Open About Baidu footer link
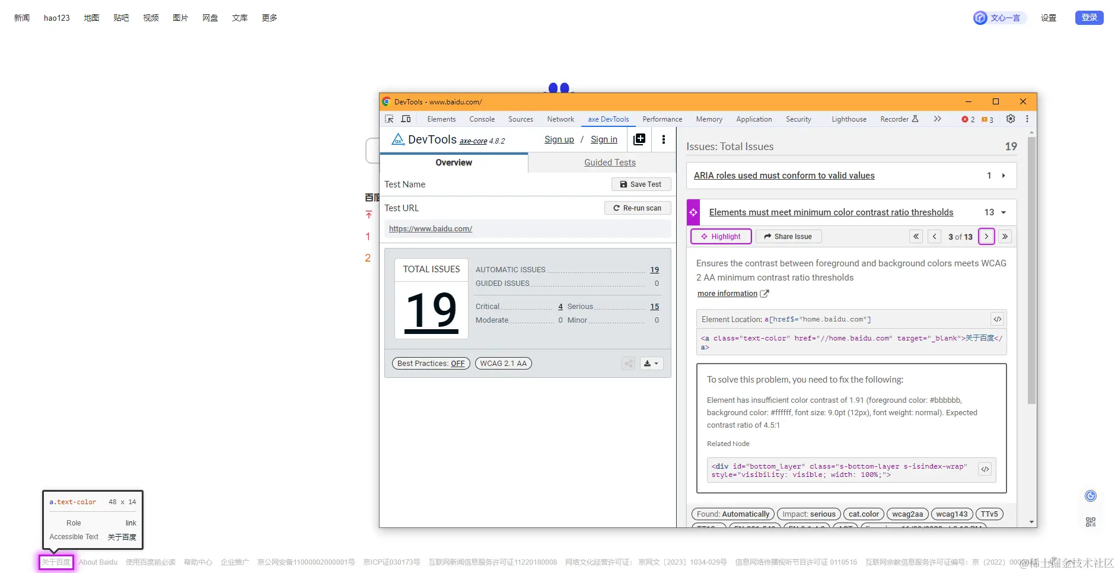 98,562
